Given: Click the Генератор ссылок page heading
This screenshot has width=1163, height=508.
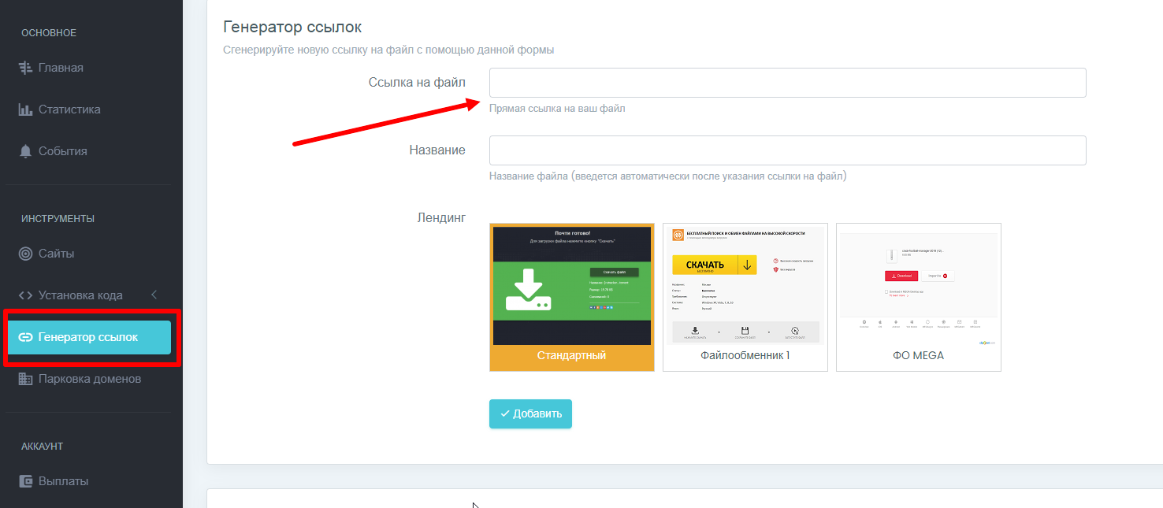Looking at the screenshot, I should pos(292,28).
